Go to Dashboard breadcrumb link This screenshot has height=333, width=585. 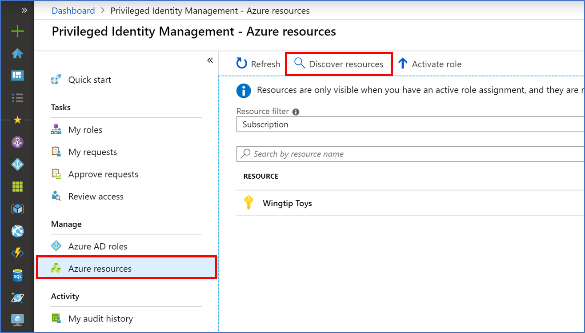coord(73,11)
